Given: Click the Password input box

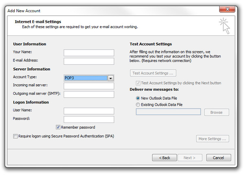Looking at the screenshot, I should (89, 119).
